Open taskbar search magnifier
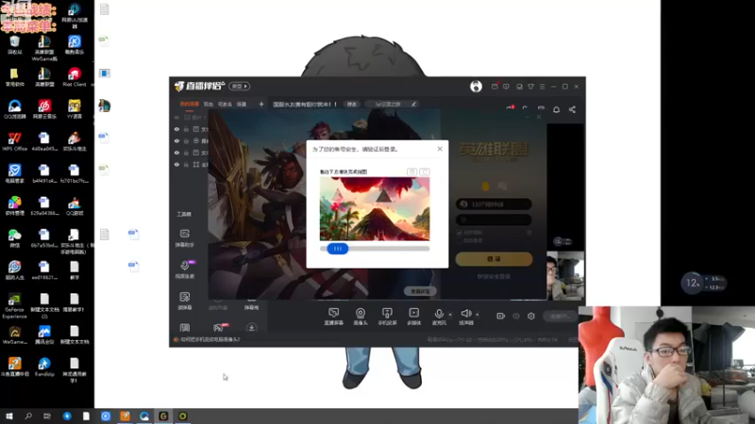The height and width of the screenshot is (424, 755). click(x=28, y=416)
